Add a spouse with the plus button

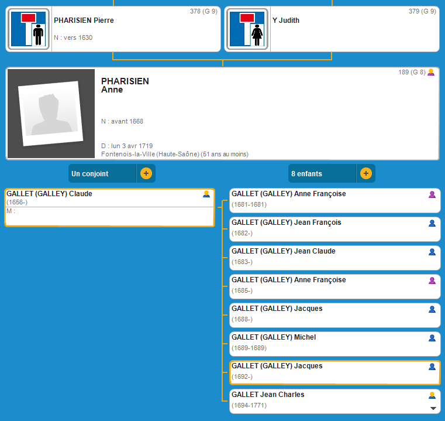[146, 174]
